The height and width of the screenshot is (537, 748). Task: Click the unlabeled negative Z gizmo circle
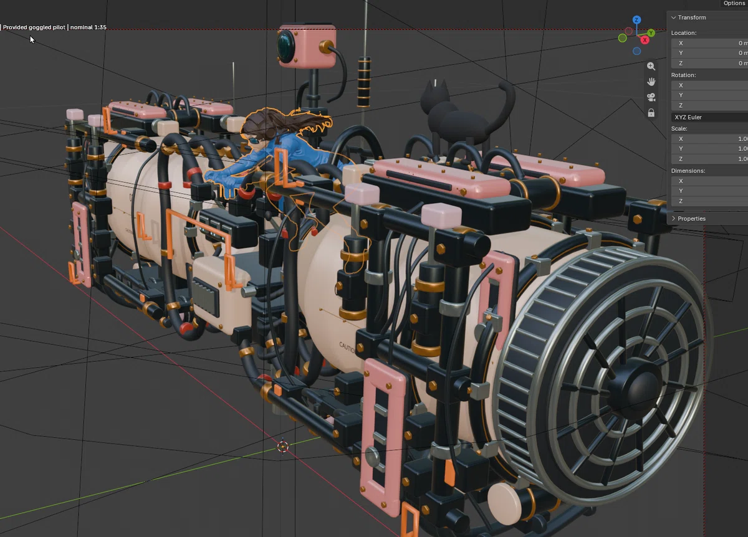pos(636,51)
